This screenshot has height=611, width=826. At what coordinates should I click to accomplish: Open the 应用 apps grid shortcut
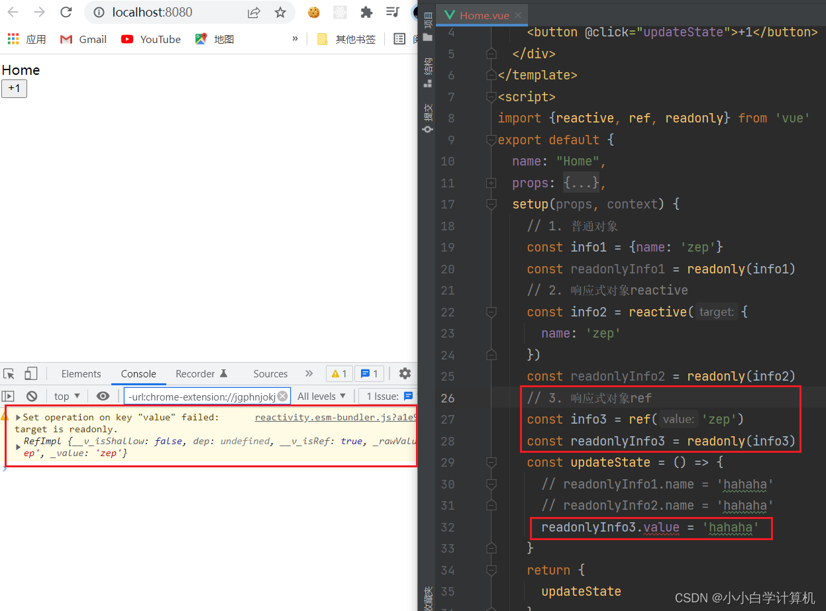coord(27,39)
